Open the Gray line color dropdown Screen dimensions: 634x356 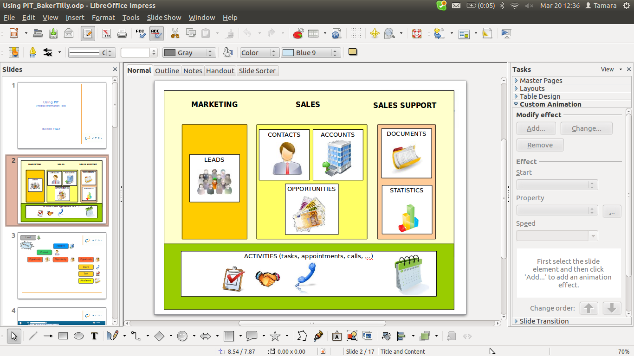tap(210, 53)
